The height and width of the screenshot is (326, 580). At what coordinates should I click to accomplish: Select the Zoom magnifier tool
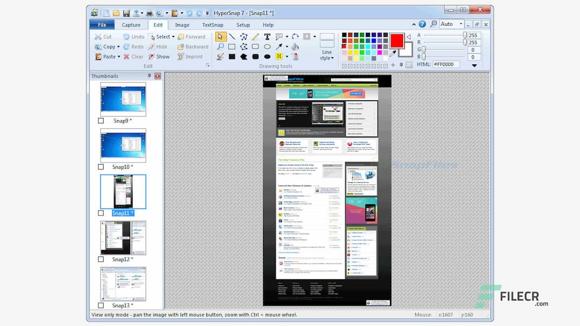pyautogui.click(x=221, y=46)
